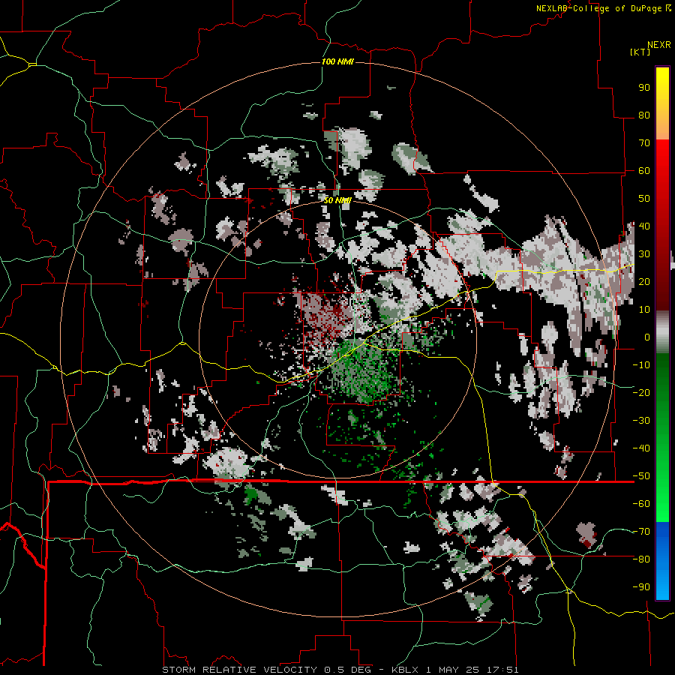Click the '100 NMI' range ring label
This screenshot has width=675, height=675.
point(337,62)
